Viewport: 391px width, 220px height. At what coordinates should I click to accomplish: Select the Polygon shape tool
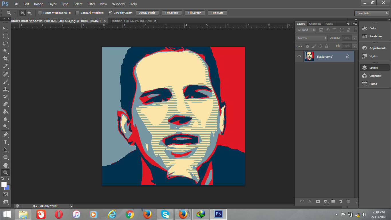coord(5,157)
